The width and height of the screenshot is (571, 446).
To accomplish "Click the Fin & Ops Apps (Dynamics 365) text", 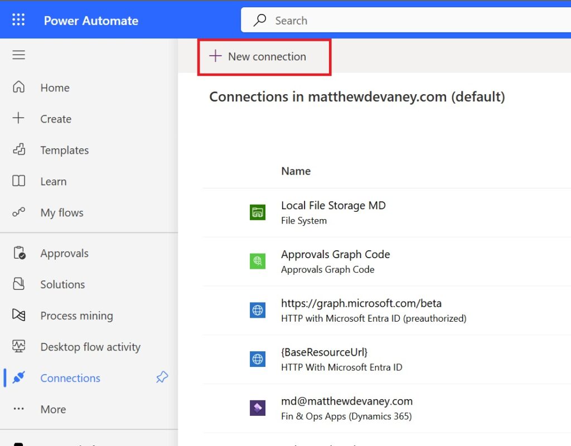I will 346,416.
